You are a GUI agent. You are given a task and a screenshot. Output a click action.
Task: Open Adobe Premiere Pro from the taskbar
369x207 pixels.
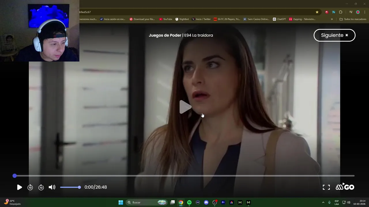point(223,202)
